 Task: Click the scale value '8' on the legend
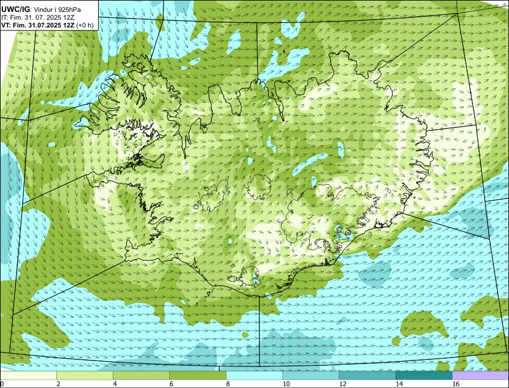pyautogui.click(x=228, y=384)
